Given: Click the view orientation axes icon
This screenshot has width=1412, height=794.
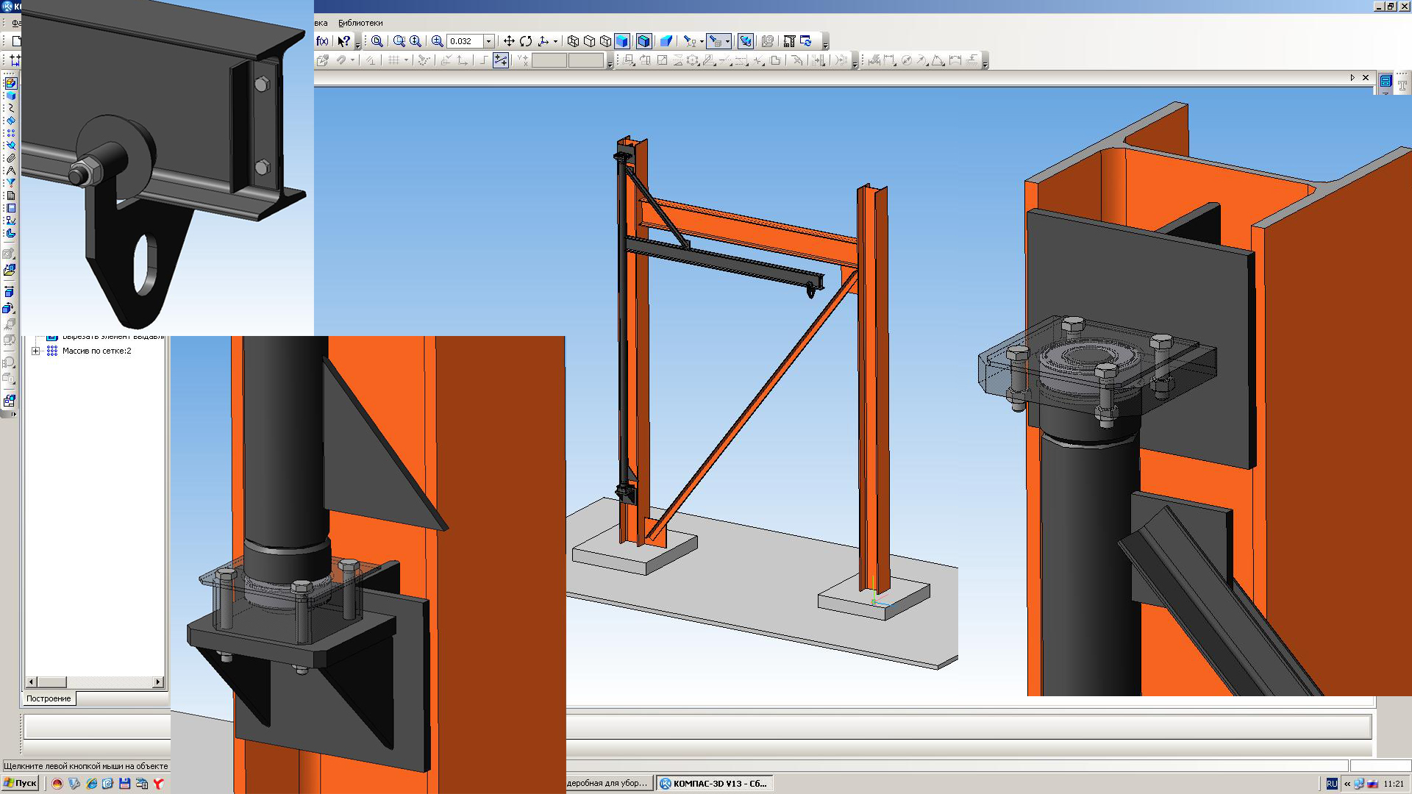Looking at the screenshot, I should pos(543,41).
